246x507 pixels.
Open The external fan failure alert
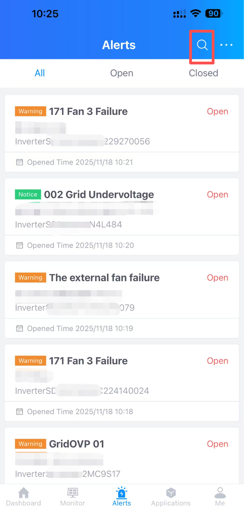(x=104, y=278)
